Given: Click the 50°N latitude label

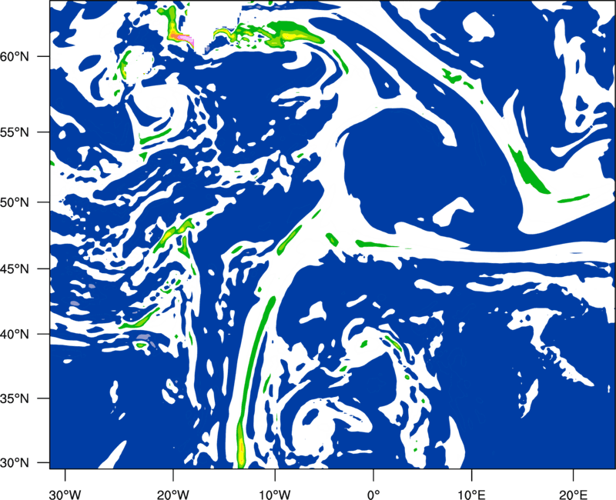Looking at the screenshot, I should click(15, 202).
